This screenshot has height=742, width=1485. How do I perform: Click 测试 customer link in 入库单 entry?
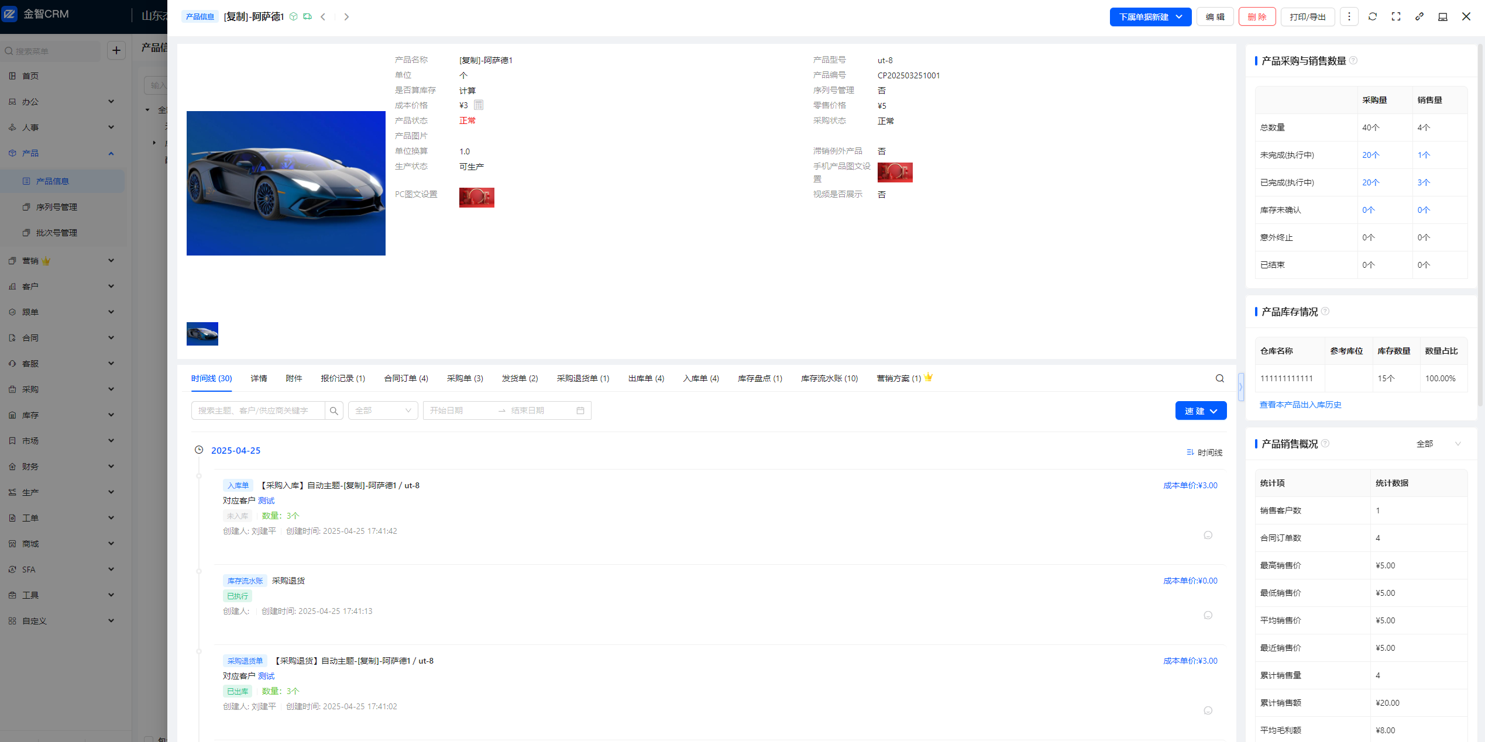[266, 501]
